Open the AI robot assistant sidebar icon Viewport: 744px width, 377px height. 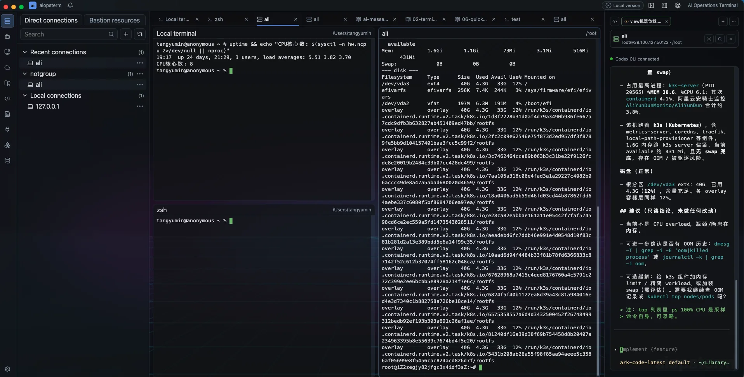tap(7, 36)
